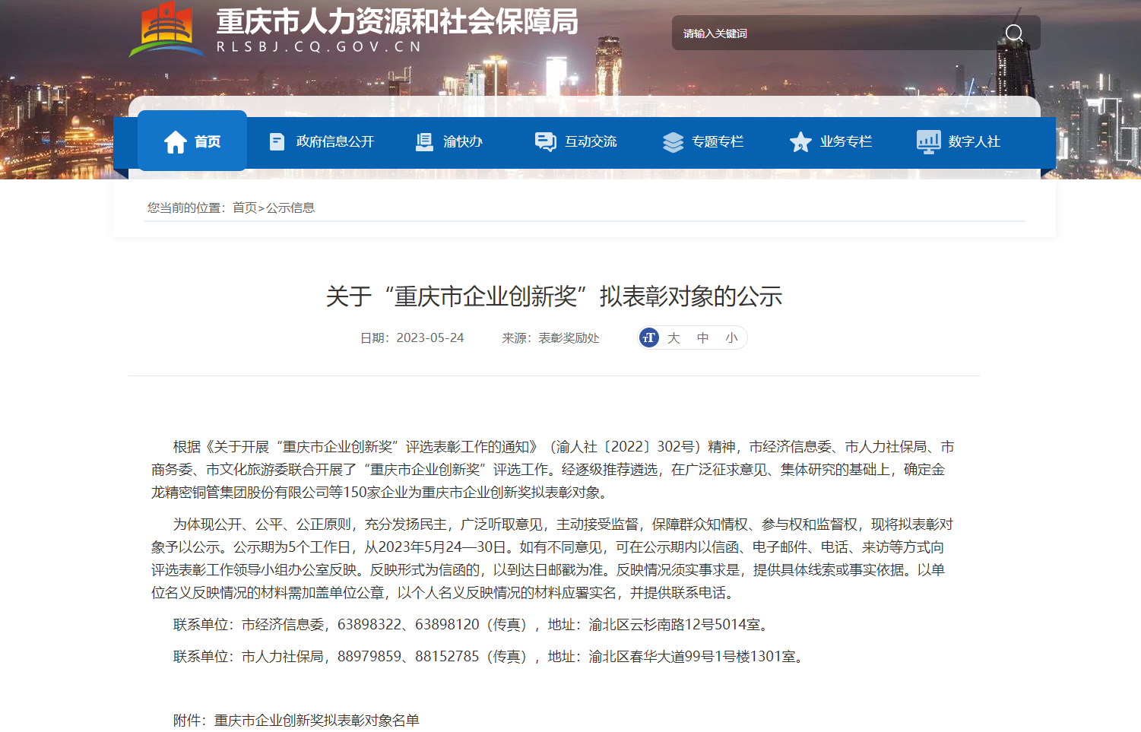The height and width of the screenshot is (732, 1141).
Task: Click the search magnifier icon
Action: click(x=1014, y=33)
